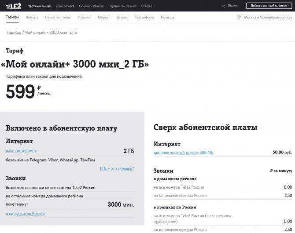Screen dimensions: 295x233
Task: Select the Тарифы tab
Action: pos(12,17)
